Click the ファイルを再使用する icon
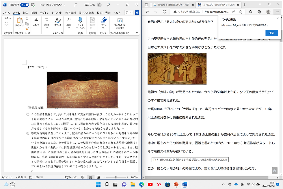 [x=120, y=20]
